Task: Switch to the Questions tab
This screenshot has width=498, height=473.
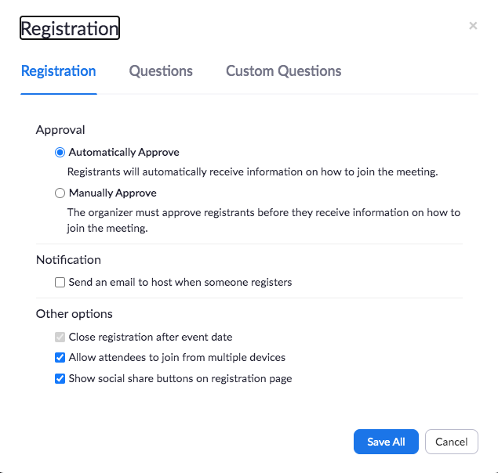Action: coord(161,70)
